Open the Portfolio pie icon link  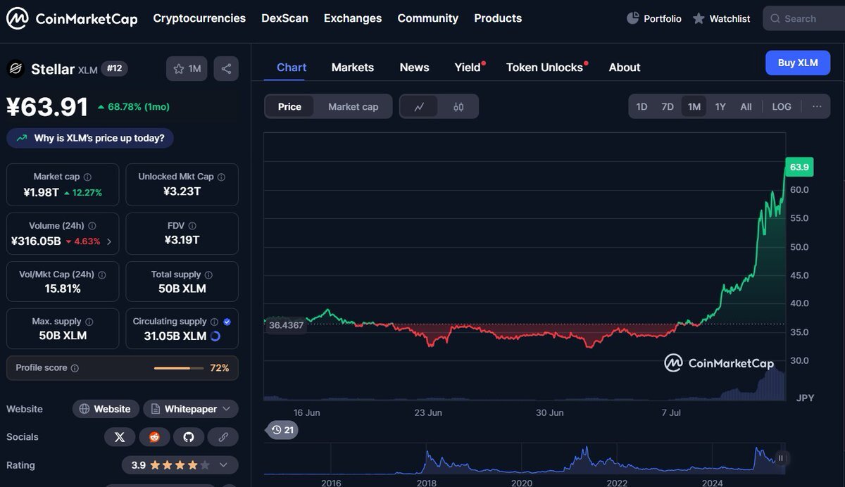(x=653, y=18)
